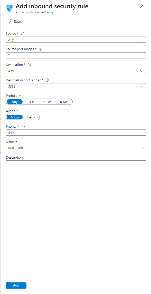Select UDP as the protocol
The width and height of the screenshot is (151, 294).
[x=47, y=102]
